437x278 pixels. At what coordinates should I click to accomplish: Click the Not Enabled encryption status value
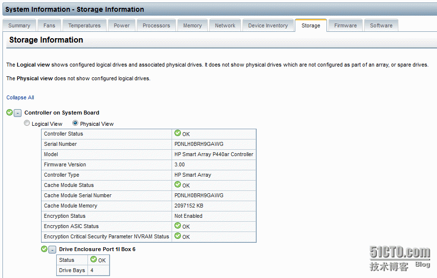(188, 216)
